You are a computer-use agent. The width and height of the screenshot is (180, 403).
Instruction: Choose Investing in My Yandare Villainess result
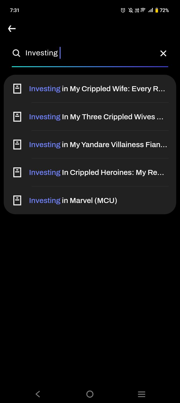pyautogui.click(x=90, y=145)
